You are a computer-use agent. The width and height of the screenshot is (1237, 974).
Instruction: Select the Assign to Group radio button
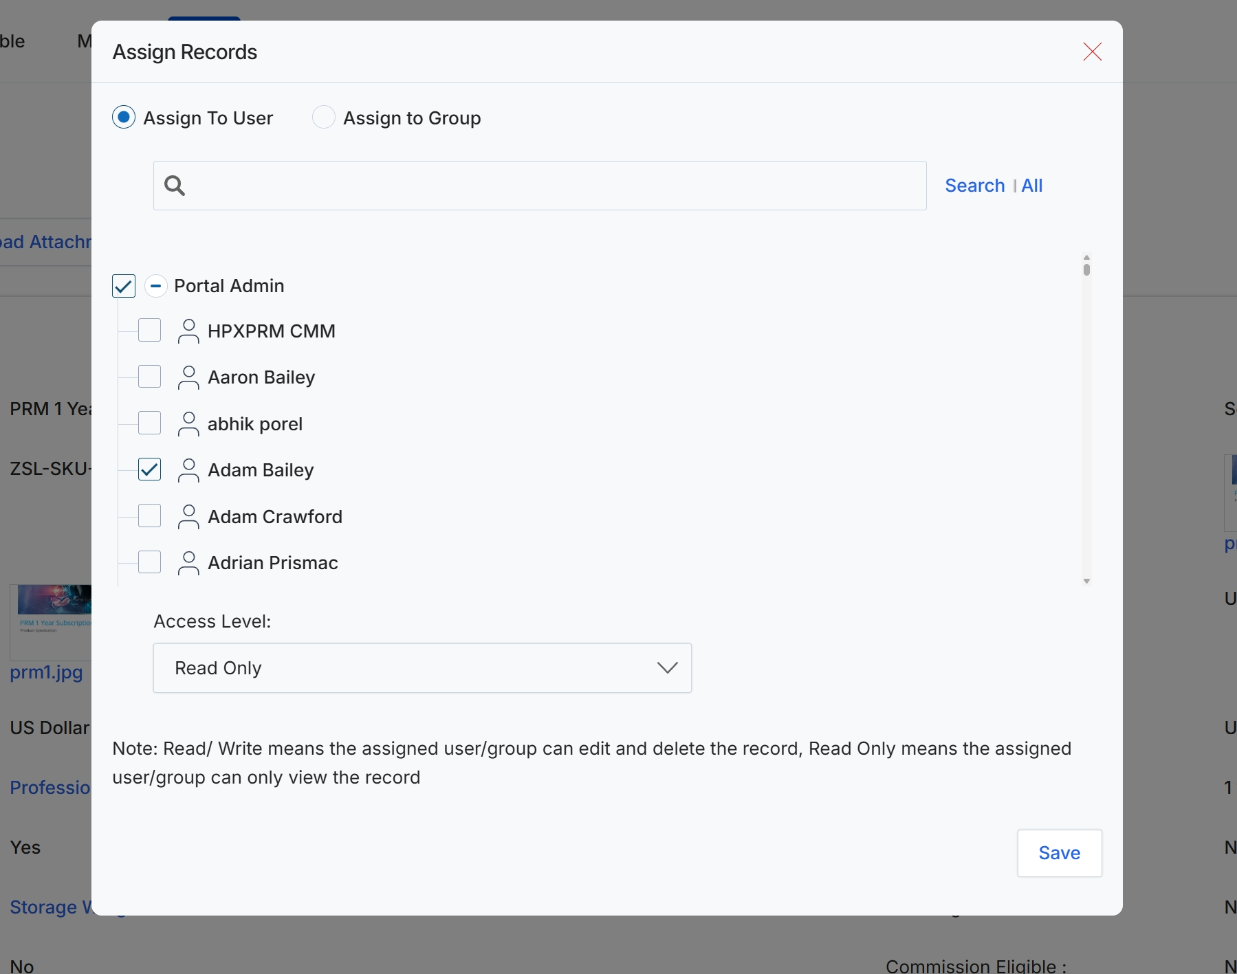(x=324, y=118)
